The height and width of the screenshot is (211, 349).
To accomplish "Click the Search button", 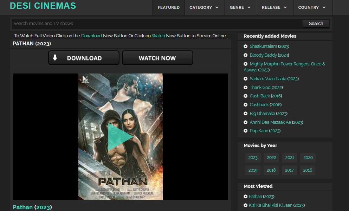I will [x=316, y=24].
